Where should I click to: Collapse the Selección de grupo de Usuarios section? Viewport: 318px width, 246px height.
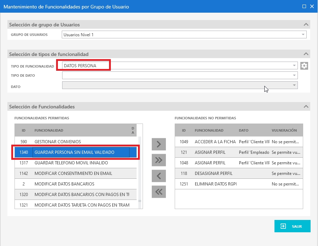[x=306, y=25]
